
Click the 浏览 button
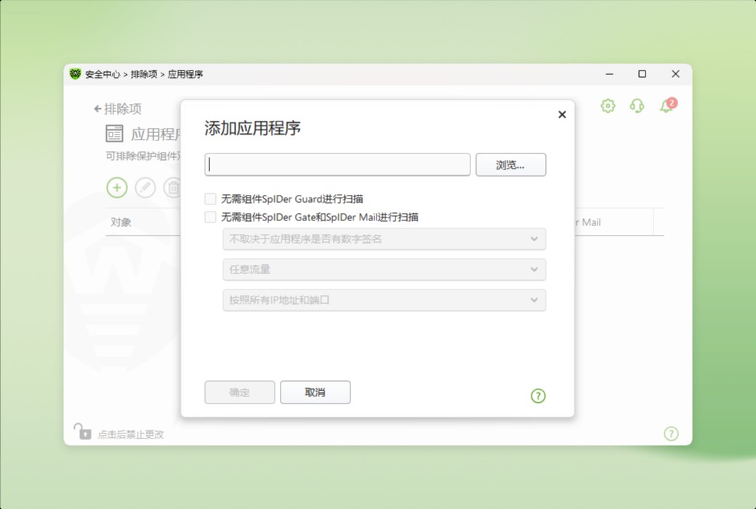click(x=511, y=164)
